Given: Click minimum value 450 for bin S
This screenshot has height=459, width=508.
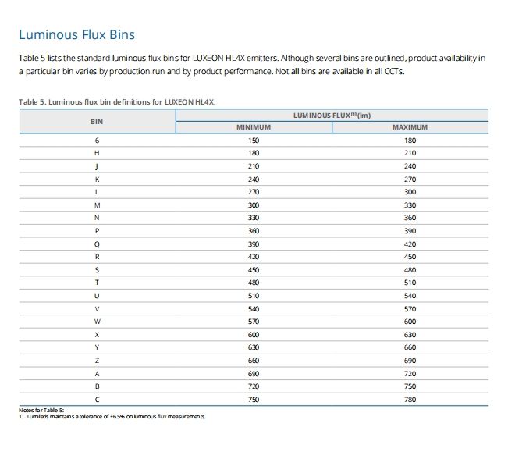Looking at the screenshot, I should pos(254,270).
